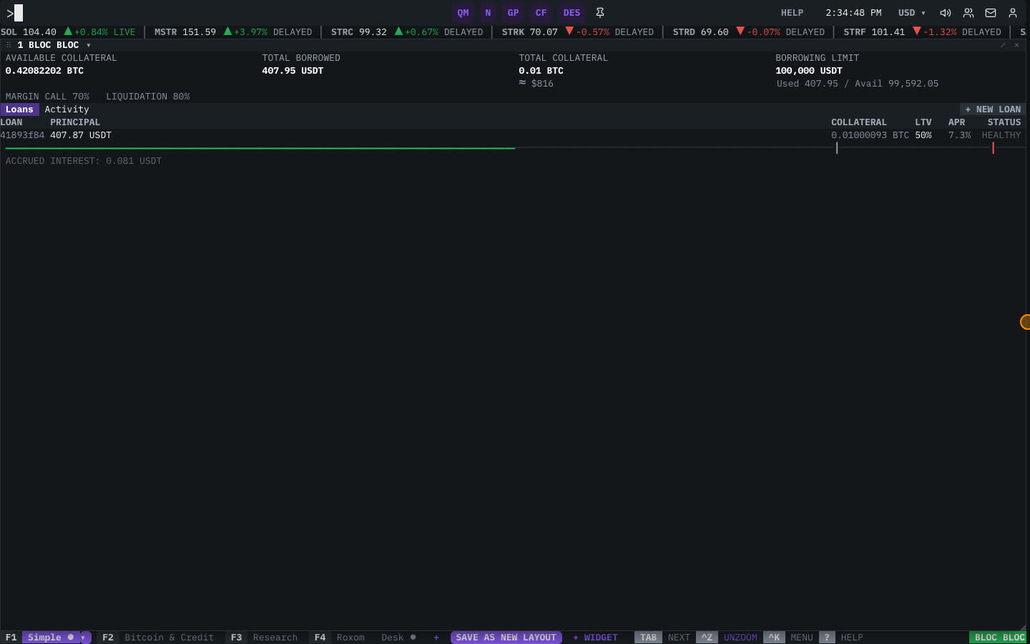Viewport: 1030px width, 644px height.
Task: Open the contacts people icon
Action: pyautogui.click(x=968, y=13)
